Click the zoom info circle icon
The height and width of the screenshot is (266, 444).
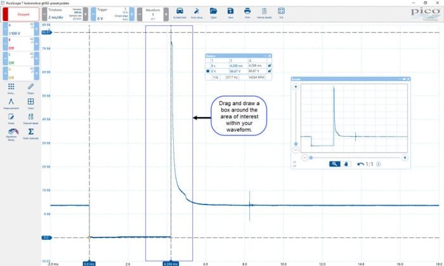point(379,164)
